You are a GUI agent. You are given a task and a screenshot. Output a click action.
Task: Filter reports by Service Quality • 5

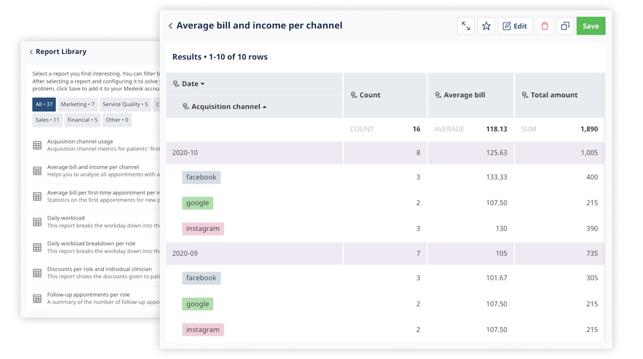[x=125, y=104]
